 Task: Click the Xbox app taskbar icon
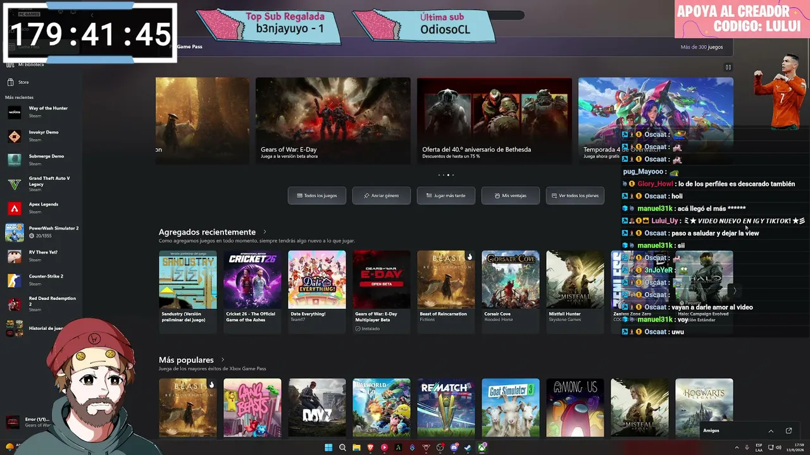482,447
